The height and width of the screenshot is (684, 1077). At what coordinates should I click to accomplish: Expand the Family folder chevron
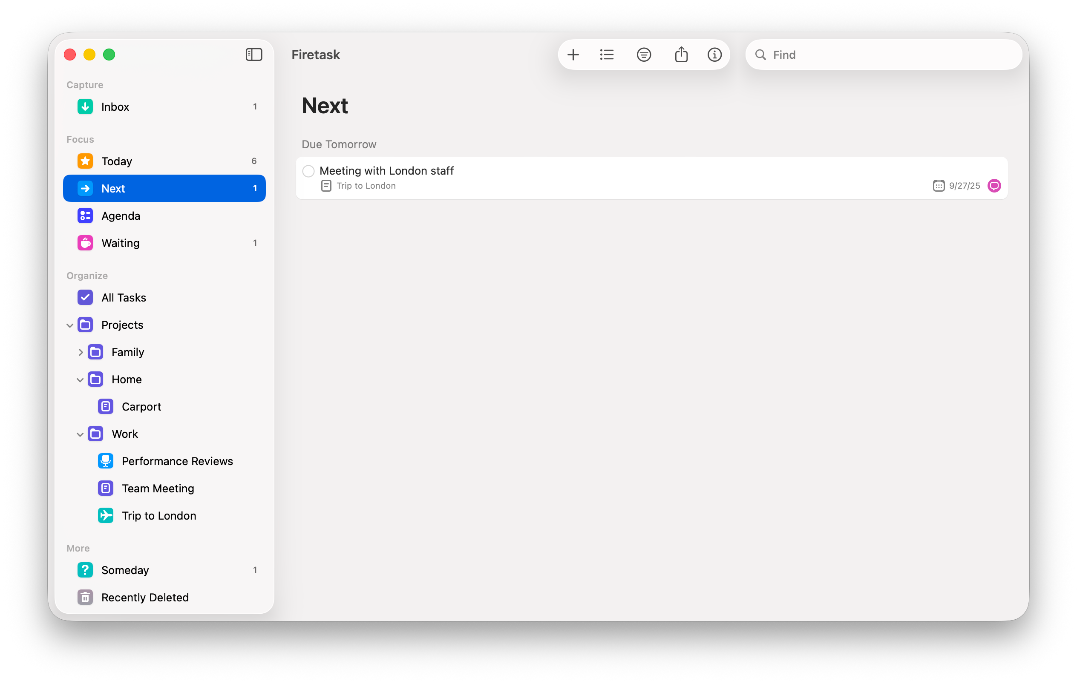[81, 353]
